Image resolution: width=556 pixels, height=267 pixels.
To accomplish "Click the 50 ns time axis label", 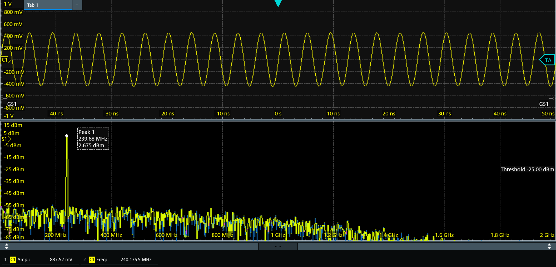I will click(x=548, y=114).
